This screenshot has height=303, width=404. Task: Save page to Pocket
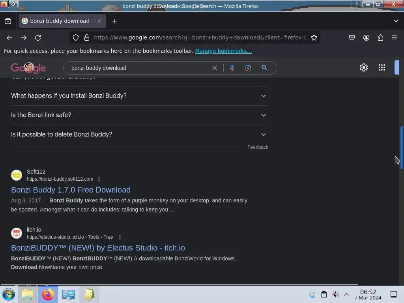(352, 37)
